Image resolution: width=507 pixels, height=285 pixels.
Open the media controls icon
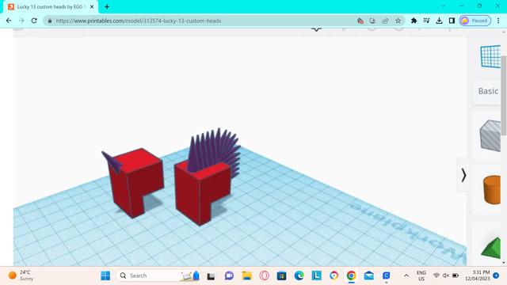(x=426, y=21)
